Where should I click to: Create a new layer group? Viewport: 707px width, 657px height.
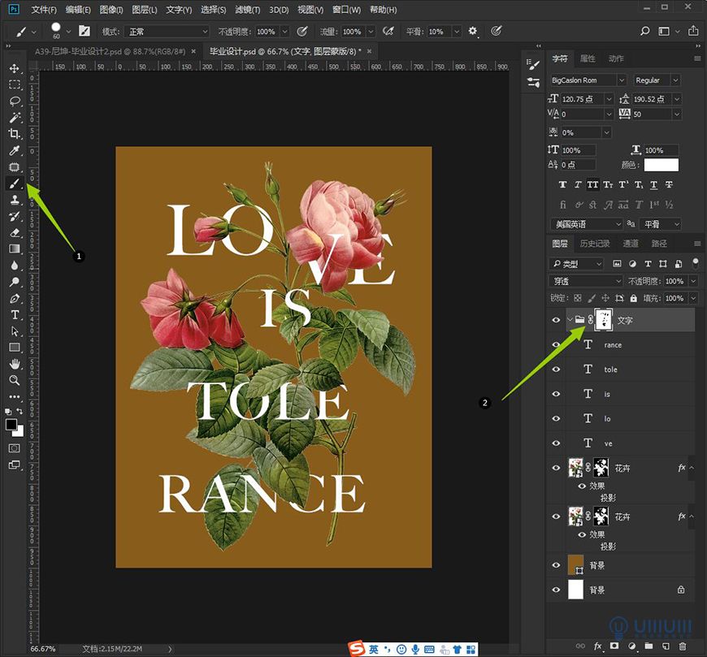coord(648,646)
